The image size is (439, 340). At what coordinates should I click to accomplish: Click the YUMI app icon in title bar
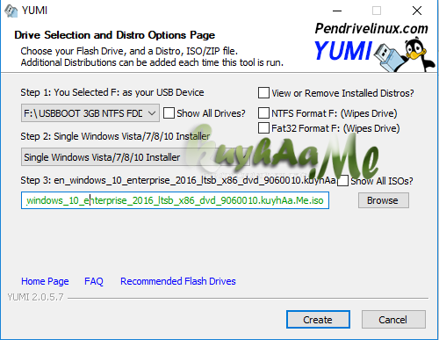[x=11, y=11]
